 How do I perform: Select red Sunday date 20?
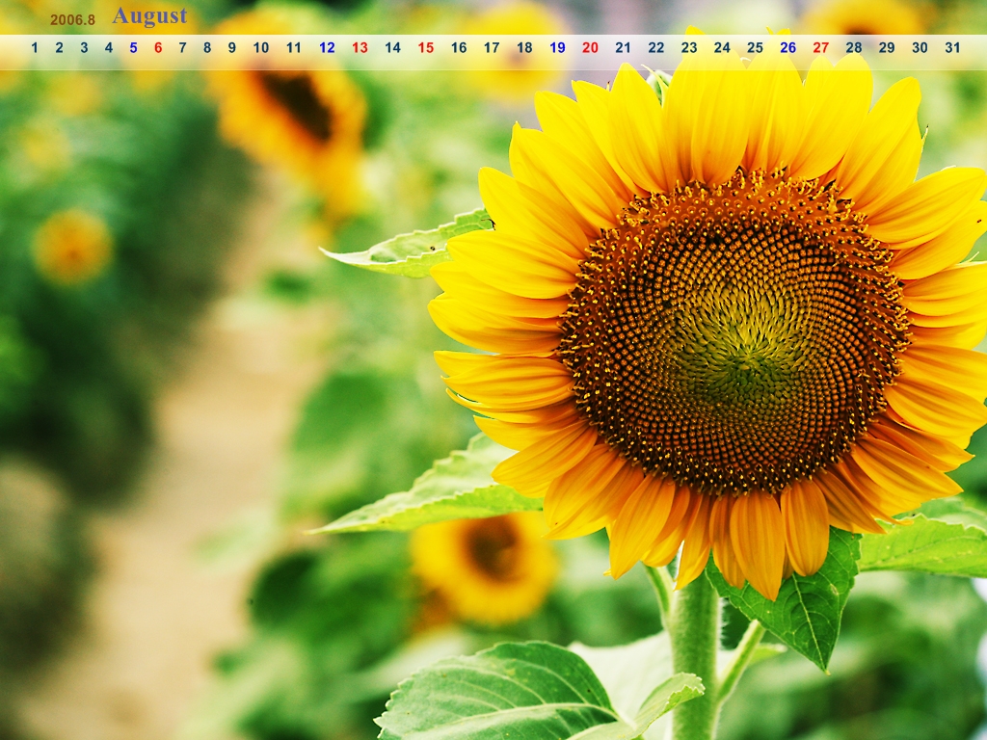[x=591, y=47]
